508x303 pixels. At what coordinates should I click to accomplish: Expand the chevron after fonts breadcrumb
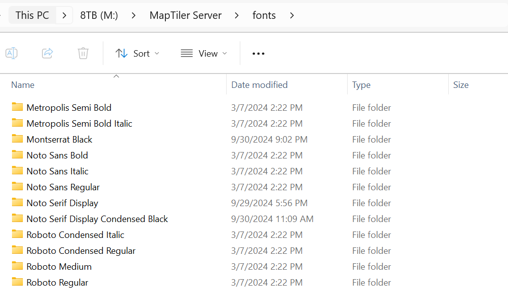pos(292,15)
